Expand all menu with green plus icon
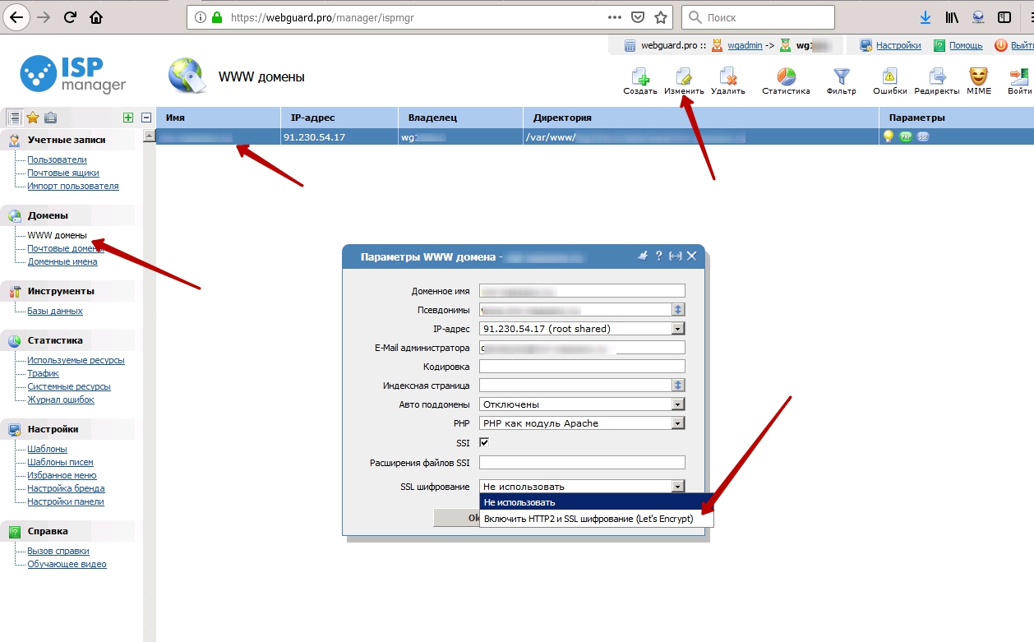 128,118
